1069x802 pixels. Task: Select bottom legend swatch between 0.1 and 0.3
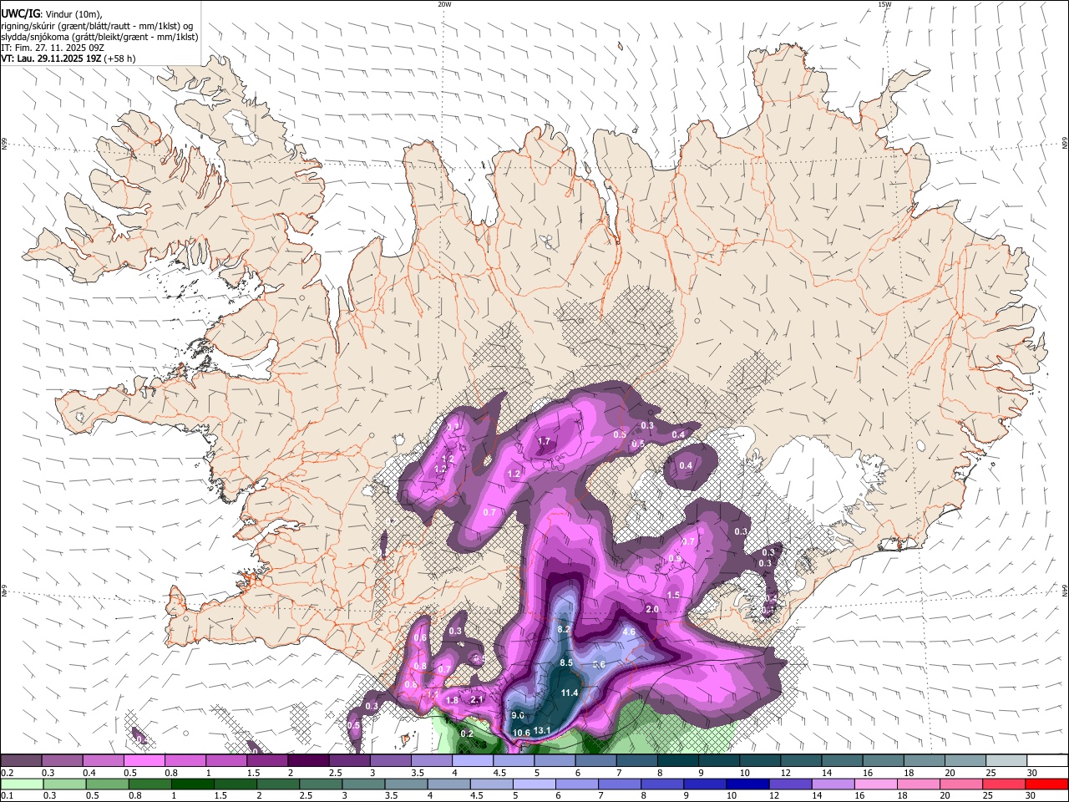20,784
